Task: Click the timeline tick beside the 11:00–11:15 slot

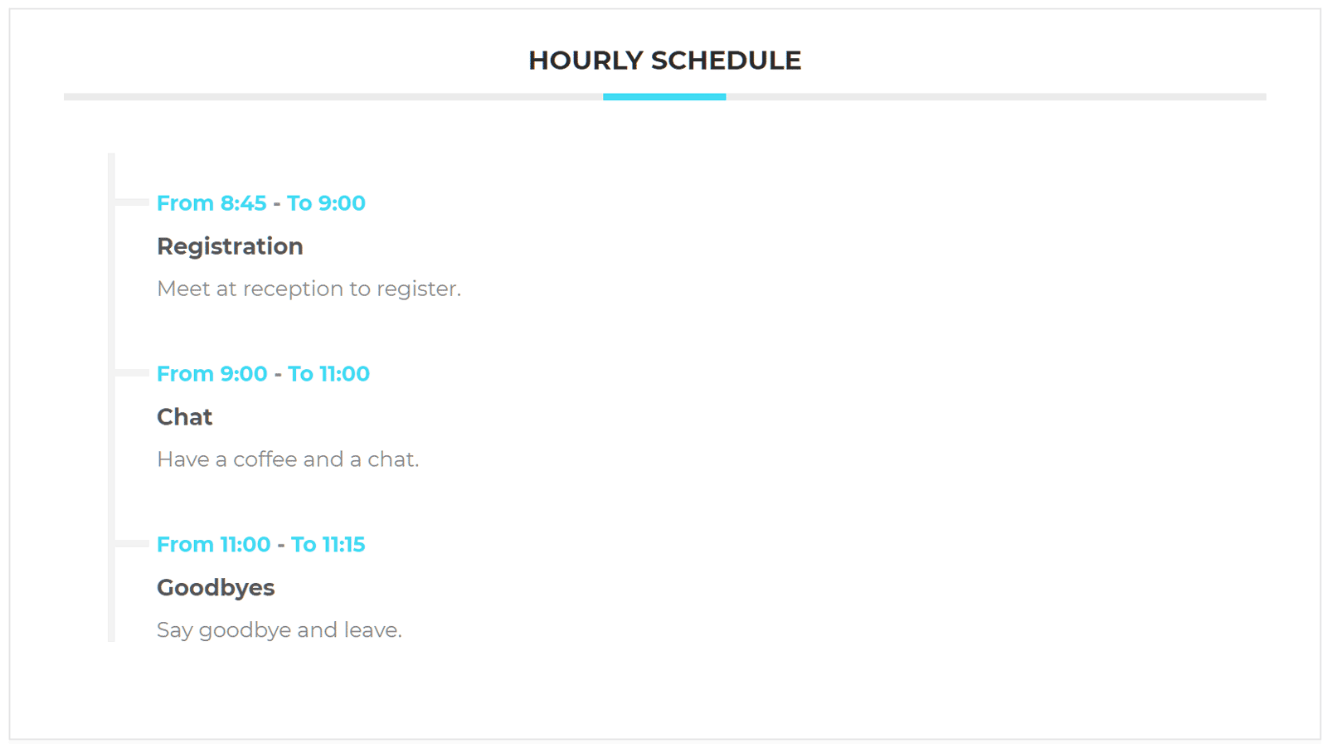Action: click(x=132, y=544)
